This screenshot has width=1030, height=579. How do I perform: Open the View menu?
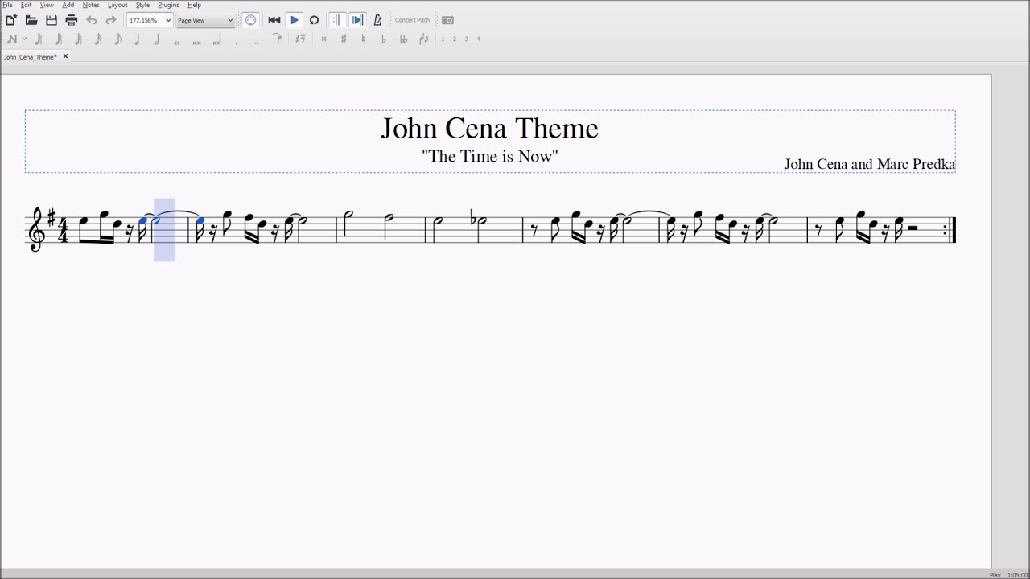tap(47, 5)
